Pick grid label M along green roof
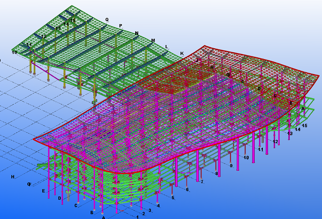 coord(153,41)
